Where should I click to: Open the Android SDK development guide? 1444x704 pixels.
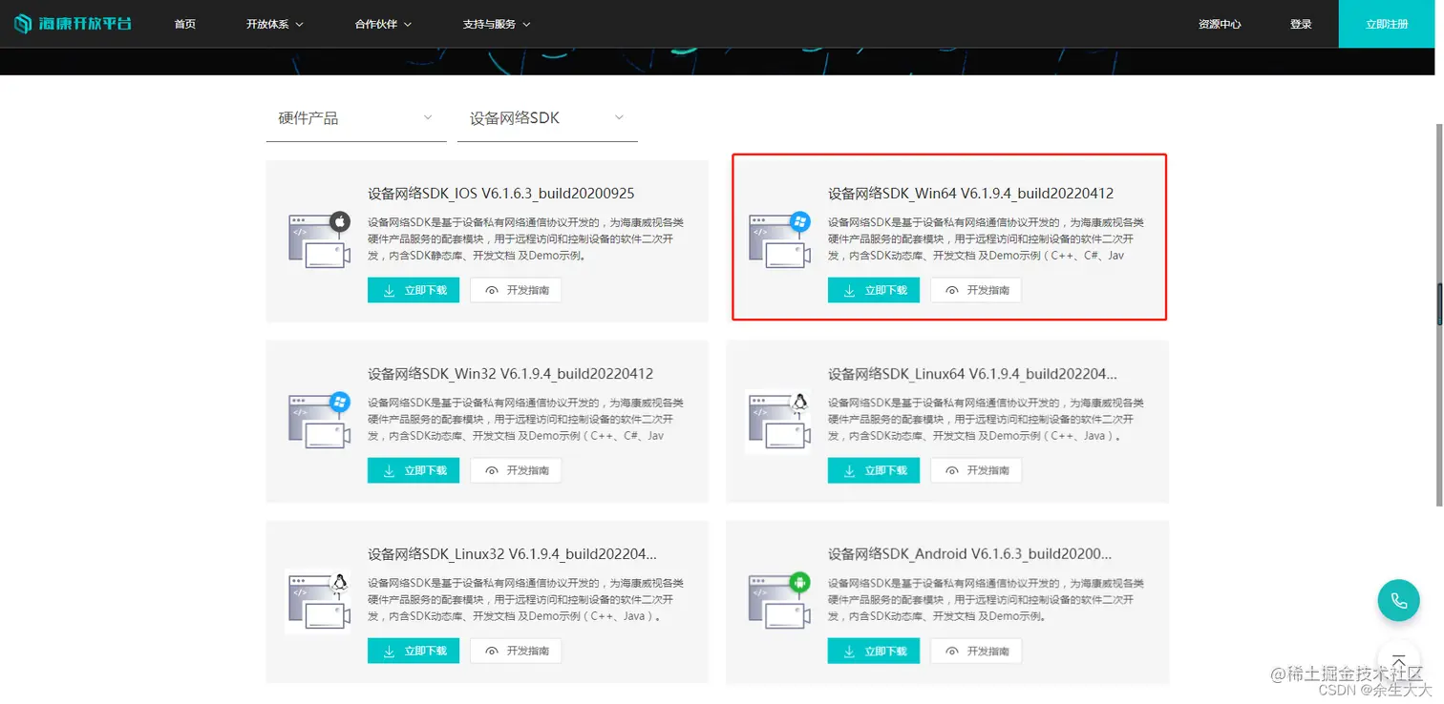pyautogui.click(x=976, y=651)
